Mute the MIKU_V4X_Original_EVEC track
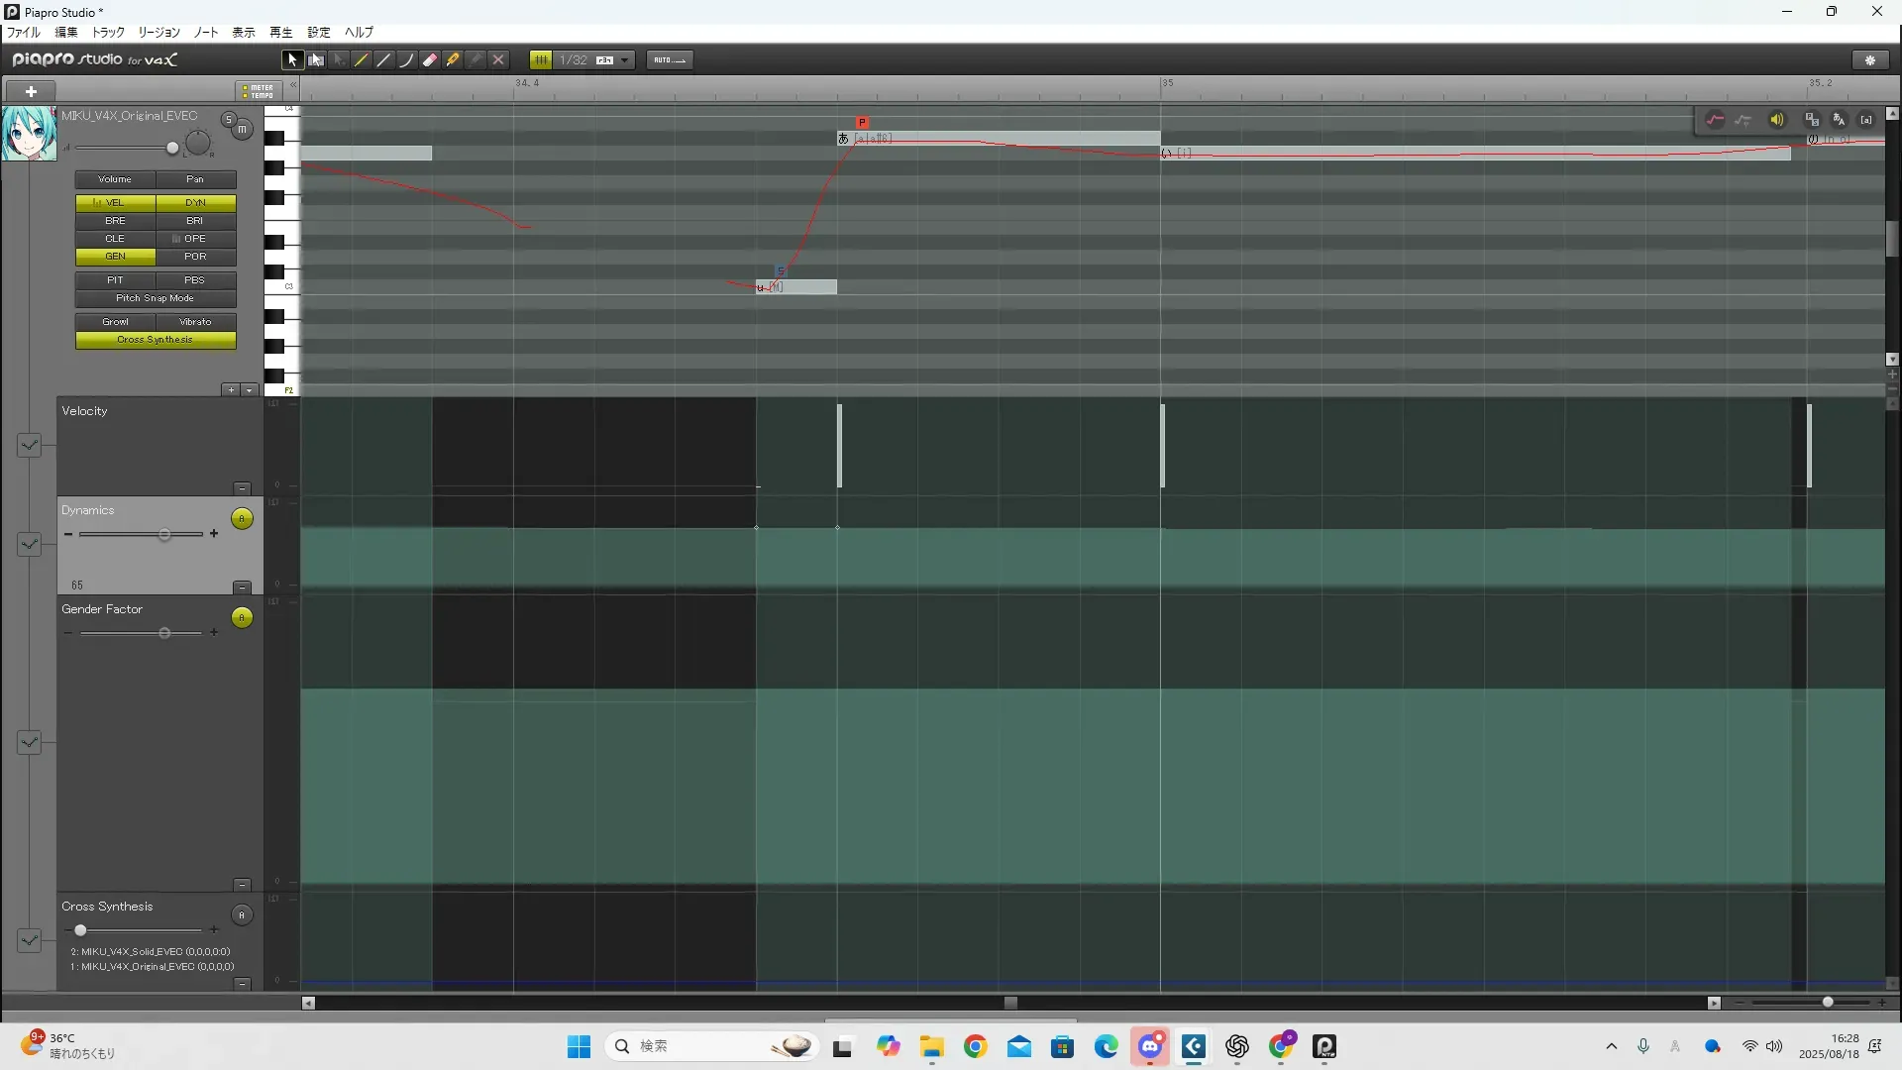Screen dimensions: 1902x1070 pyautogui.click(x=242, y=130)
